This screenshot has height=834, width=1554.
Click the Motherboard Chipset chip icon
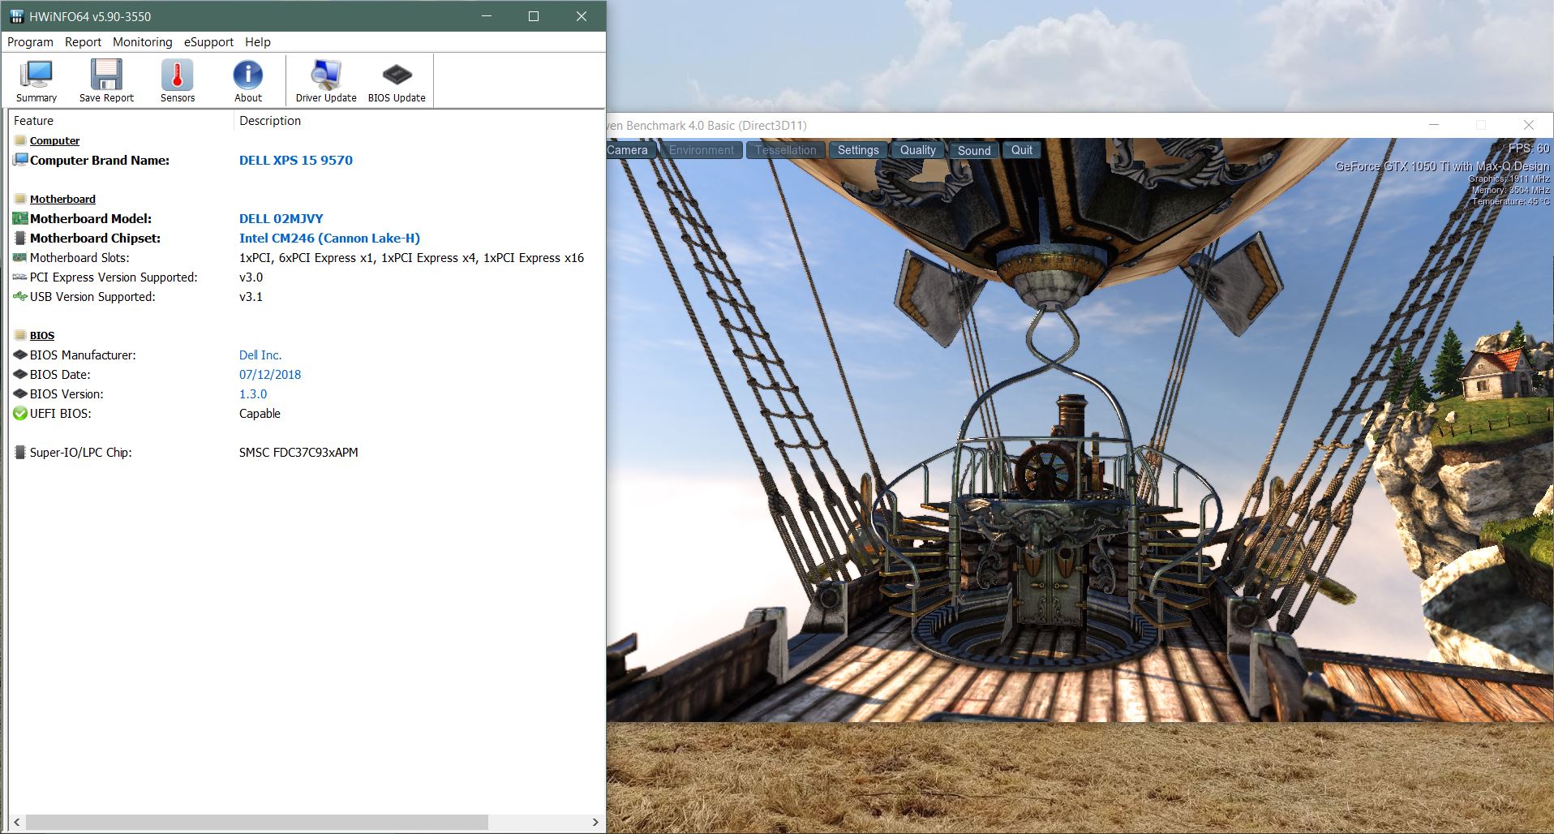(x=20, y=238)
